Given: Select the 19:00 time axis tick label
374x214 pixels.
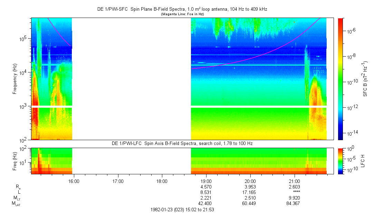Looking at the screenshot, I should coord(206,181).
